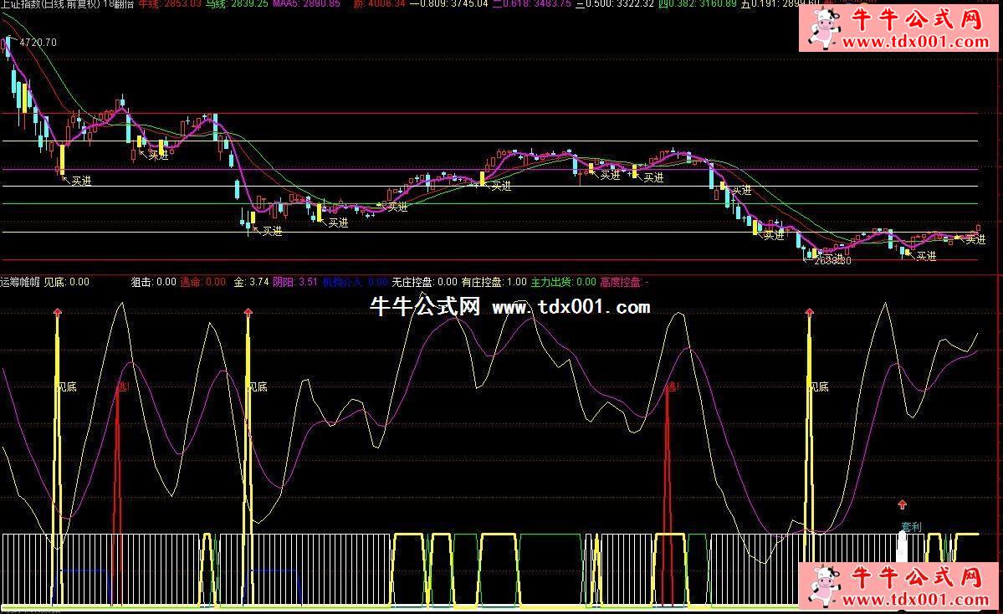Click the 牛线: 2853.03 readout
The image size is (1003, 614).
pos(170,4)
